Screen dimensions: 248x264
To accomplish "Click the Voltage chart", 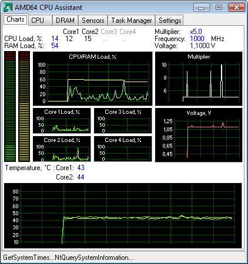I will (x=199, y=135).
